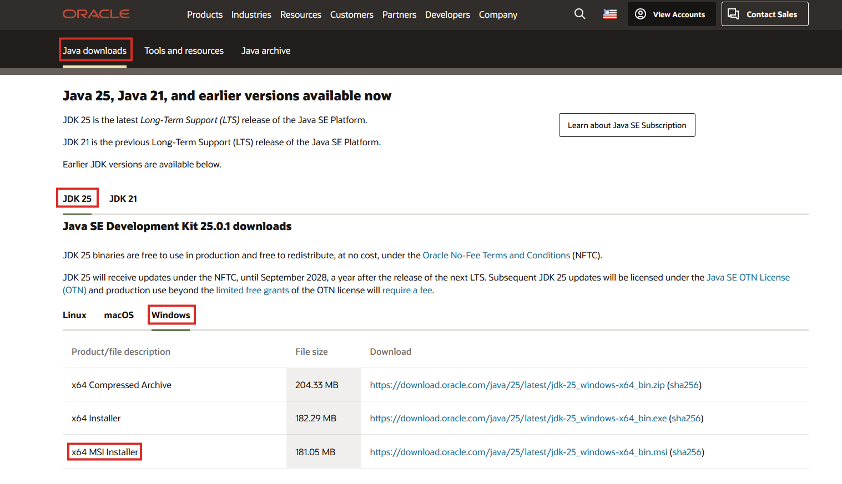The width and height of the screenshot is (842, 484).
Task: Download the windows-x64_bin.exe installer link
Action: (x=518, y=418)
